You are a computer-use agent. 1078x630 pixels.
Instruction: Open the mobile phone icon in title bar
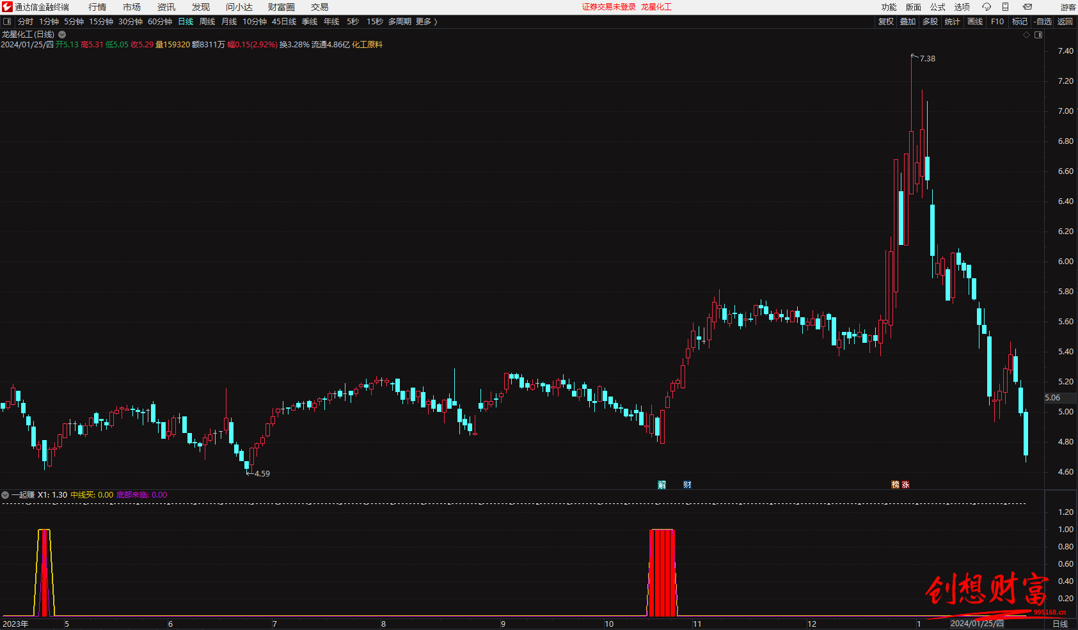tap(1005, 7)
